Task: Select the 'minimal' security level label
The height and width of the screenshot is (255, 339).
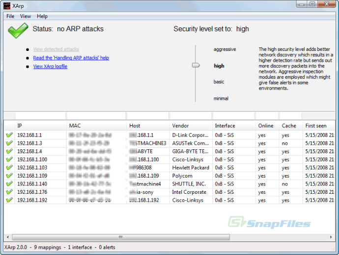Action: point(221,98)
